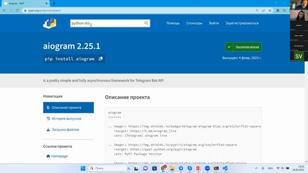
Task: Reload the page in the browser
Action: 17,11
